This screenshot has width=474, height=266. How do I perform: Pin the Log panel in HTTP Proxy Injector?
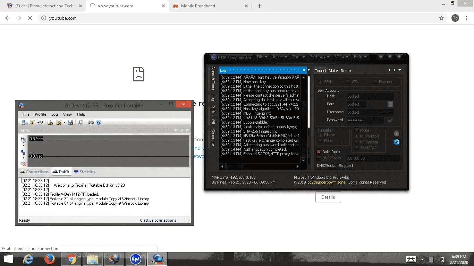click(x=304, y=70)
